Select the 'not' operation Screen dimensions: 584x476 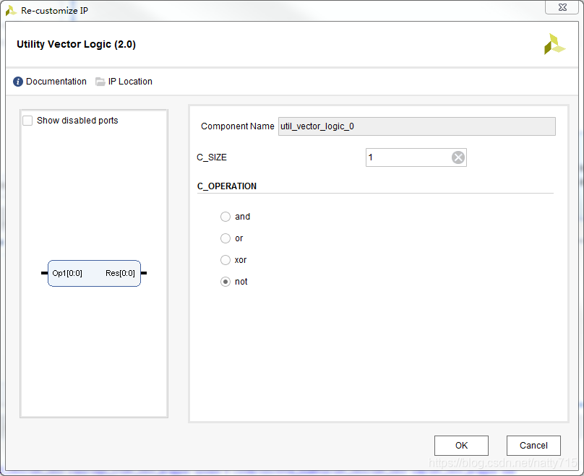point(226,282)
